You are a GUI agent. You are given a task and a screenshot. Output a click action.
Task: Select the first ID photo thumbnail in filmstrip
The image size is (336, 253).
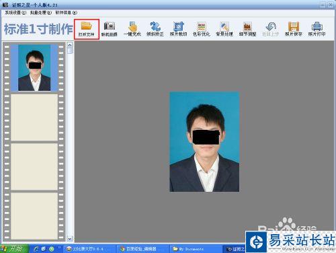pyautogui.click(x=34, y=67)
